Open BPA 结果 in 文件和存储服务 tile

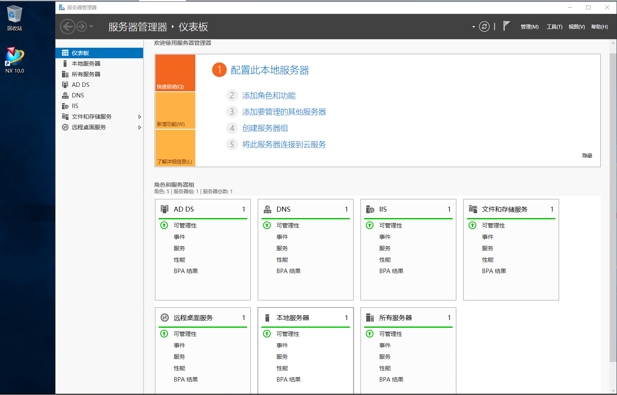(494, 271)
